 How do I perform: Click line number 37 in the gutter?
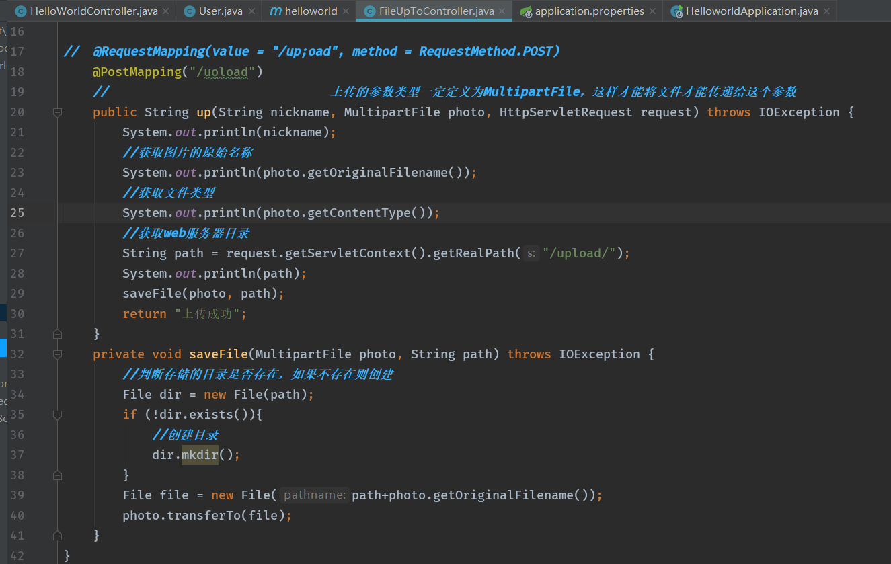tap(17, 455)
